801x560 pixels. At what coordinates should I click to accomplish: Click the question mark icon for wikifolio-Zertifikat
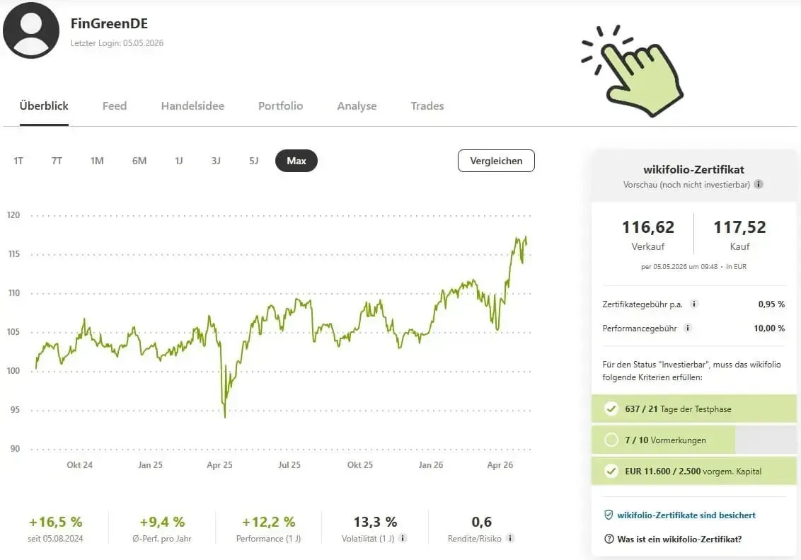[609, 539]
